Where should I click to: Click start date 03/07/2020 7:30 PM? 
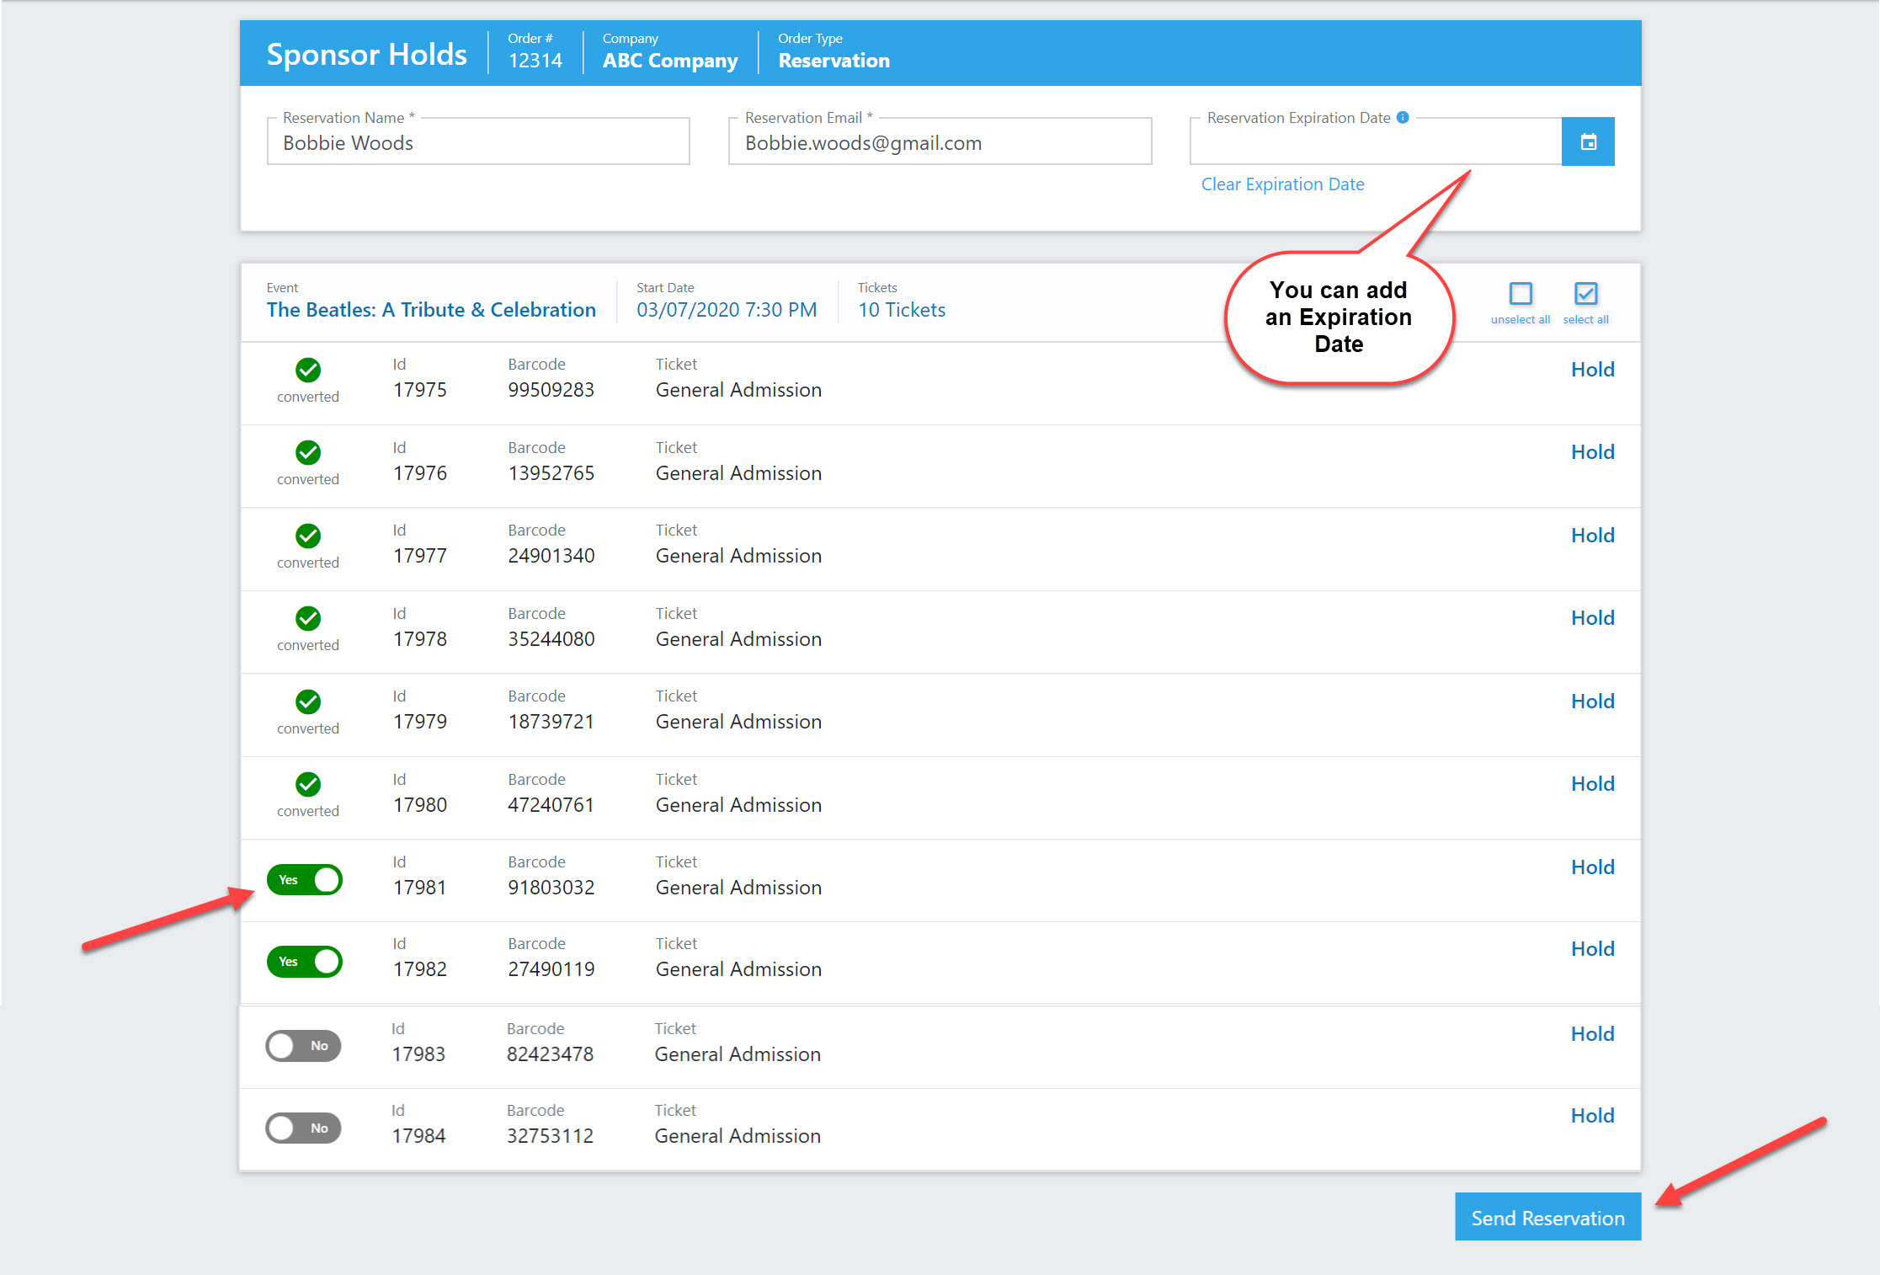click(727, 310)
